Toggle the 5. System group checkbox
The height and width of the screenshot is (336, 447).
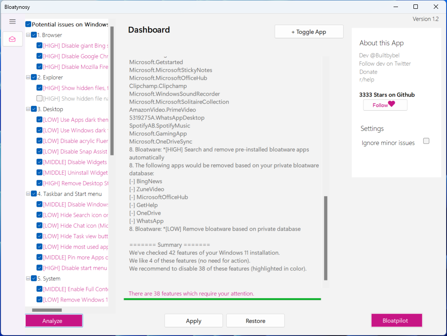tap(34, 279)
